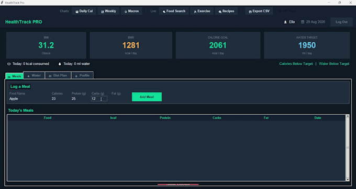
Task: Switch to the Water tab
Action: tap(34, 75)
